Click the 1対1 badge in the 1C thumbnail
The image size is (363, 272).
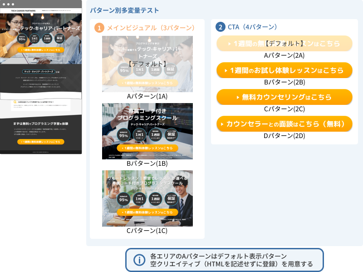[139, 199]
